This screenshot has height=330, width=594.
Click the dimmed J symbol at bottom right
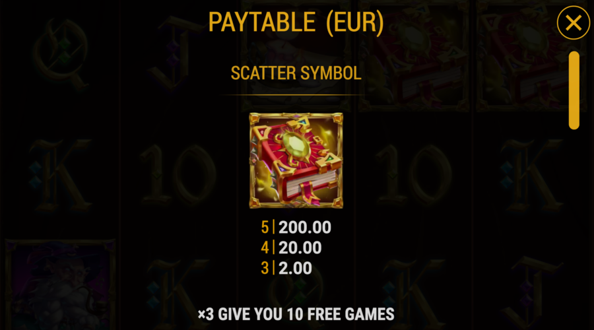pyautogui.click(x=532, y=292)
